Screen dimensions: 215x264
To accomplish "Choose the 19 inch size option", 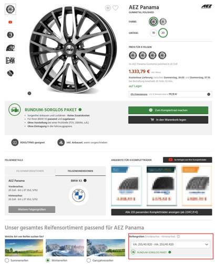I will 153,33.
